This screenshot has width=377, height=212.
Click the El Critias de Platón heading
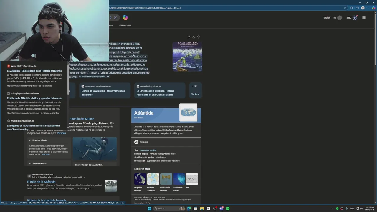(38, 163)
